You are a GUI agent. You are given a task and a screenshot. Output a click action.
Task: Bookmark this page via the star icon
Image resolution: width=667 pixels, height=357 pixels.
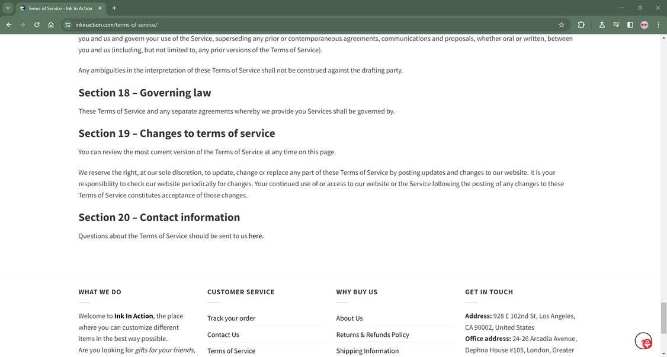coord(561,25)
